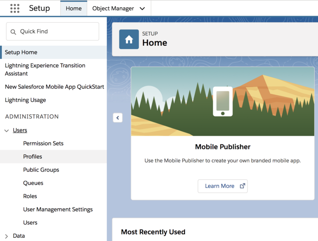Click the blue Setup Home house icon

(x=129, y=39)
